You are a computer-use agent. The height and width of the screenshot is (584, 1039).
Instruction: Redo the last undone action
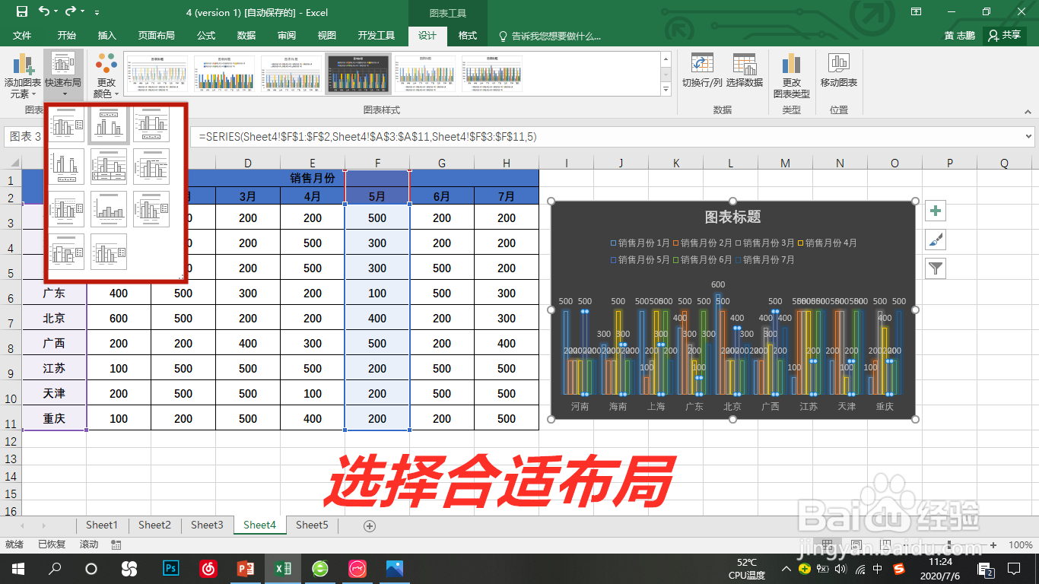(71, 11)
